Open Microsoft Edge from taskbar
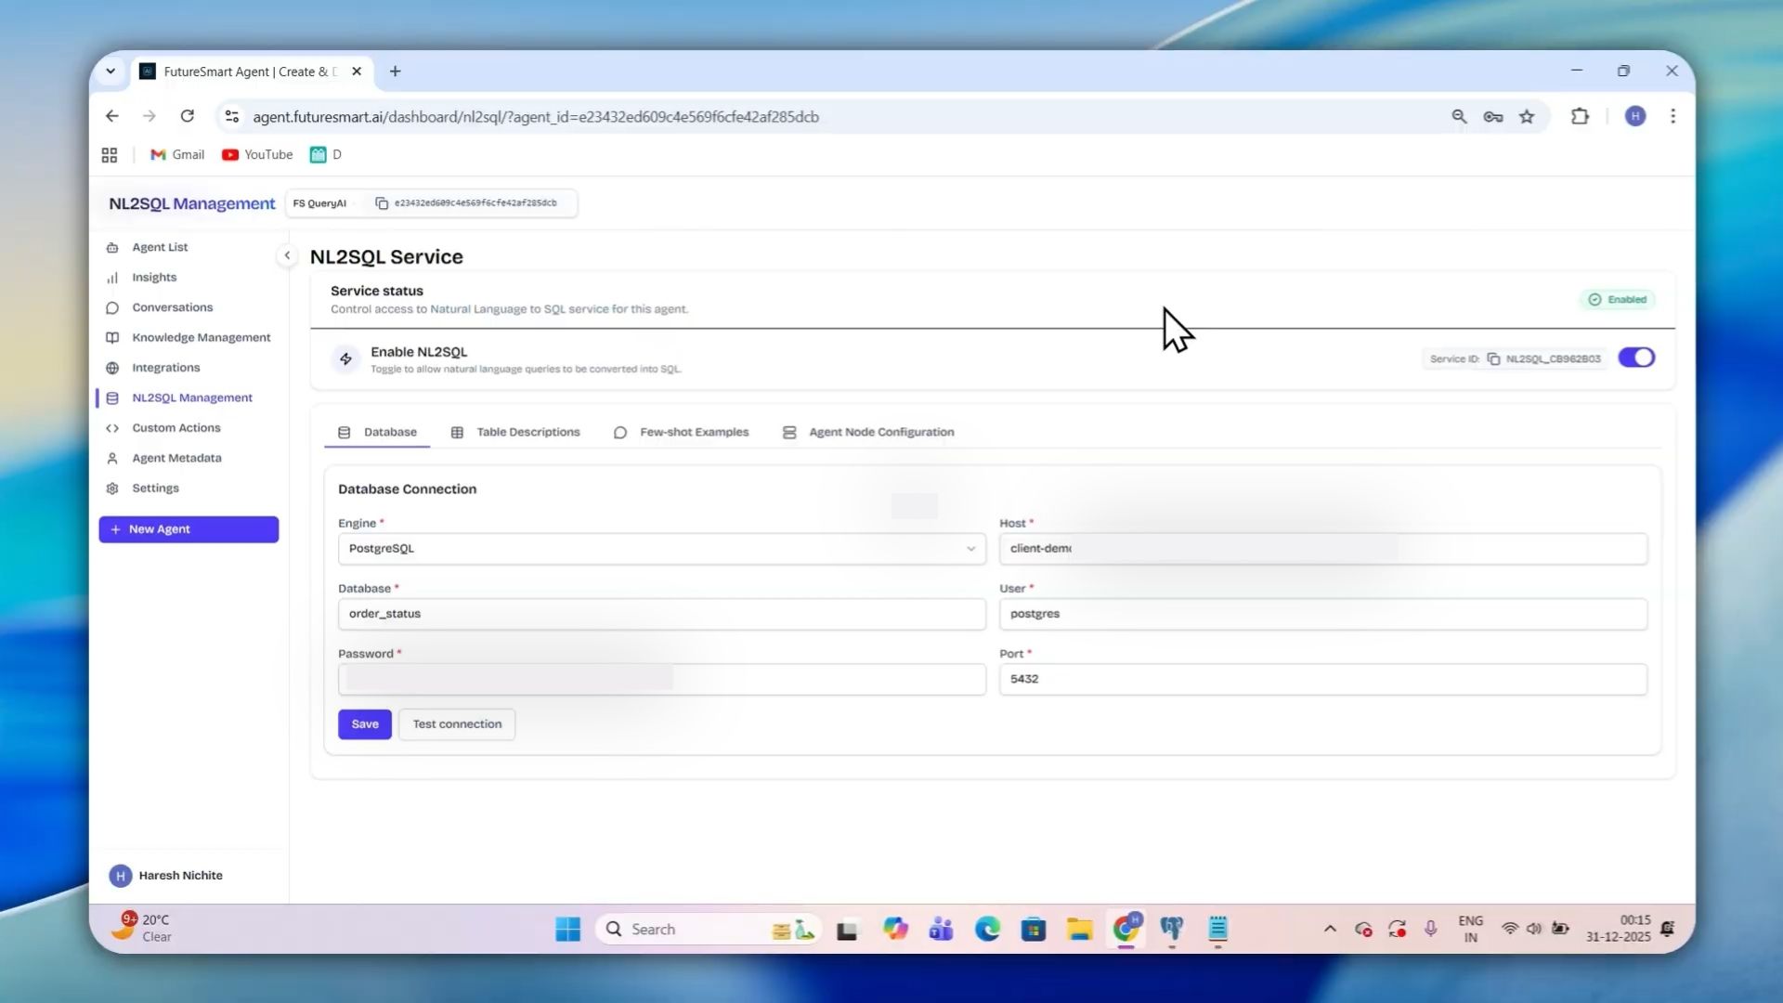1783x1003 pixels. point(987,929)
